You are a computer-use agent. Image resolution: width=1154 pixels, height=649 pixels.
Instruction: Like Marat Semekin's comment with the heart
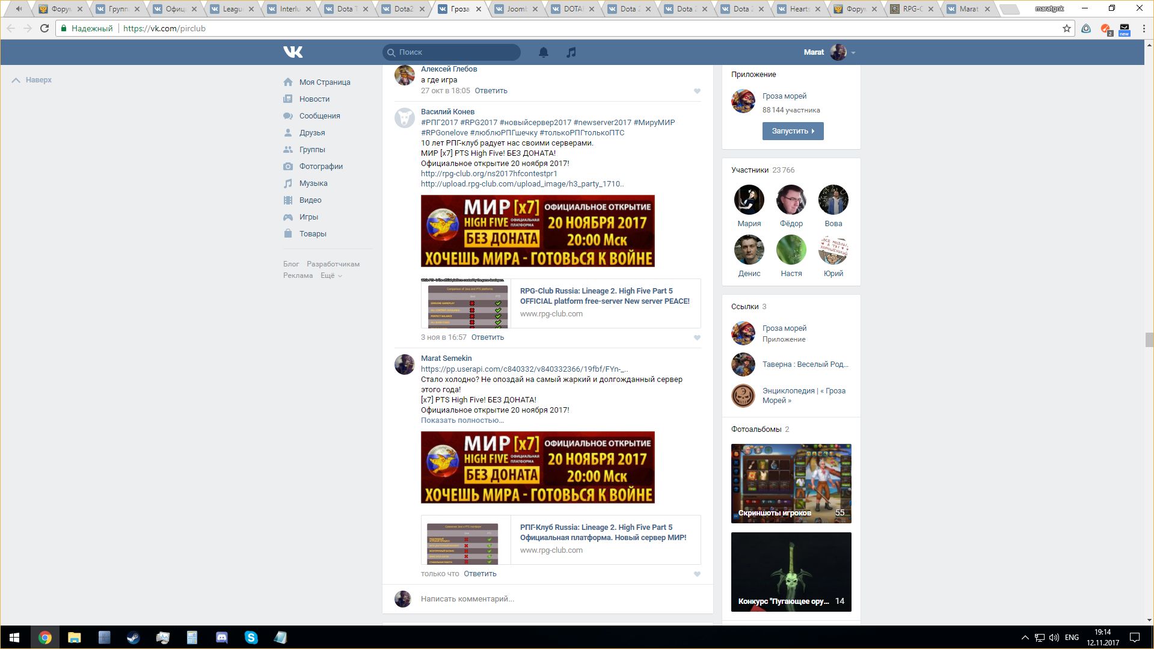pos(697,574)
